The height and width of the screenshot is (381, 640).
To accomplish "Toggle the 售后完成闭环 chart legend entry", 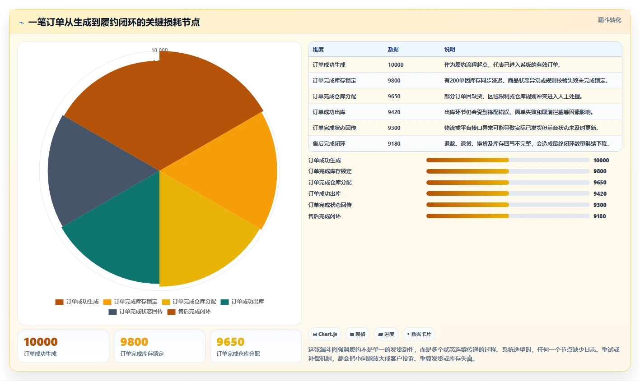I will [189, 312].
